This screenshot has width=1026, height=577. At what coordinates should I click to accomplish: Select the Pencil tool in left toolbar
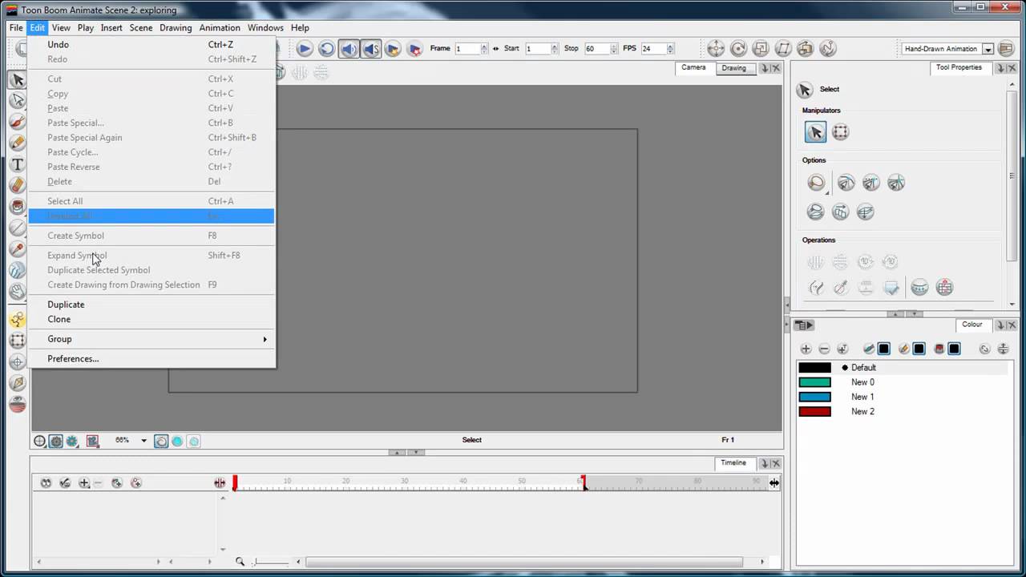coord(17,143)
